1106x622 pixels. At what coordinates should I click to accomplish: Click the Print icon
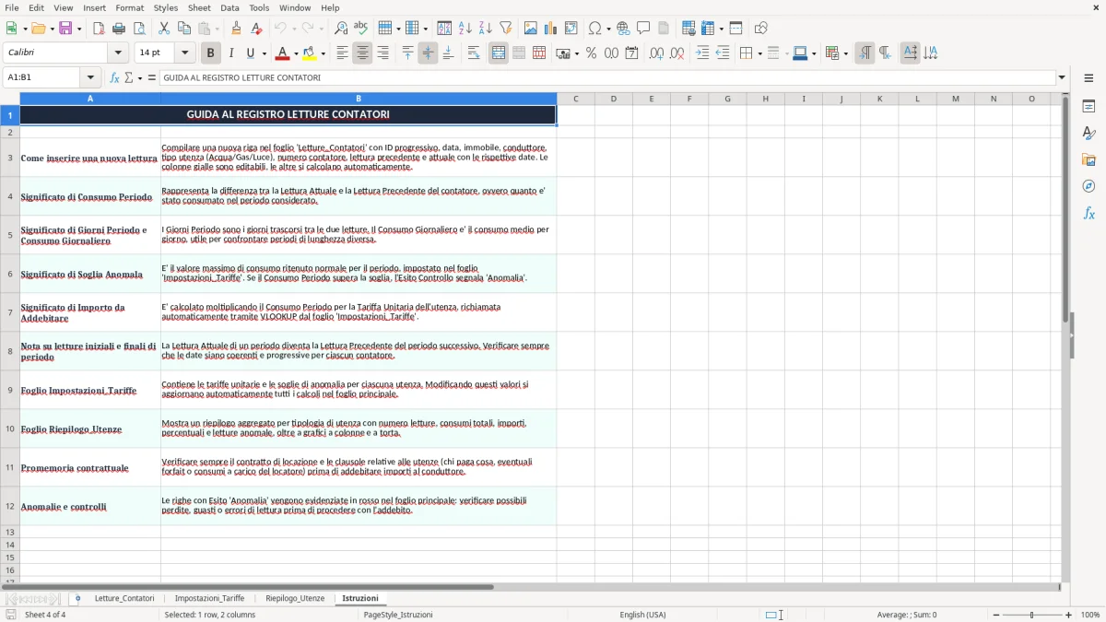119,29
